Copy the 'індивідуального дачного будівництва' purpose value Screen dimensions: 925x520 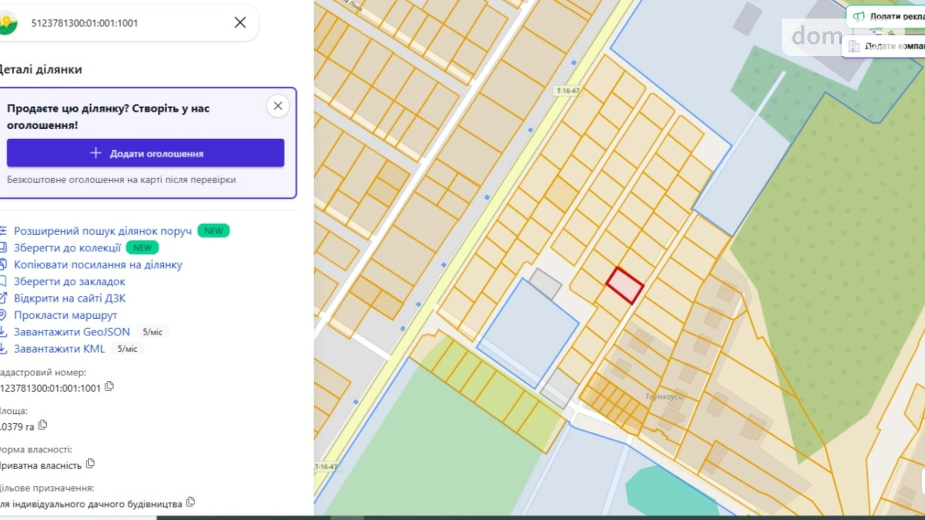190,502
